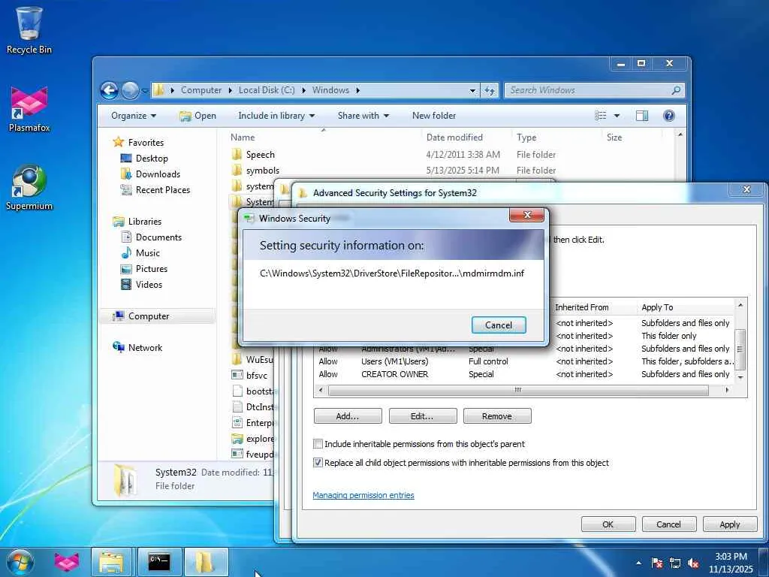Click Edit... in Advanced Security Settings

pyautogui.click(x=422, y=416)
